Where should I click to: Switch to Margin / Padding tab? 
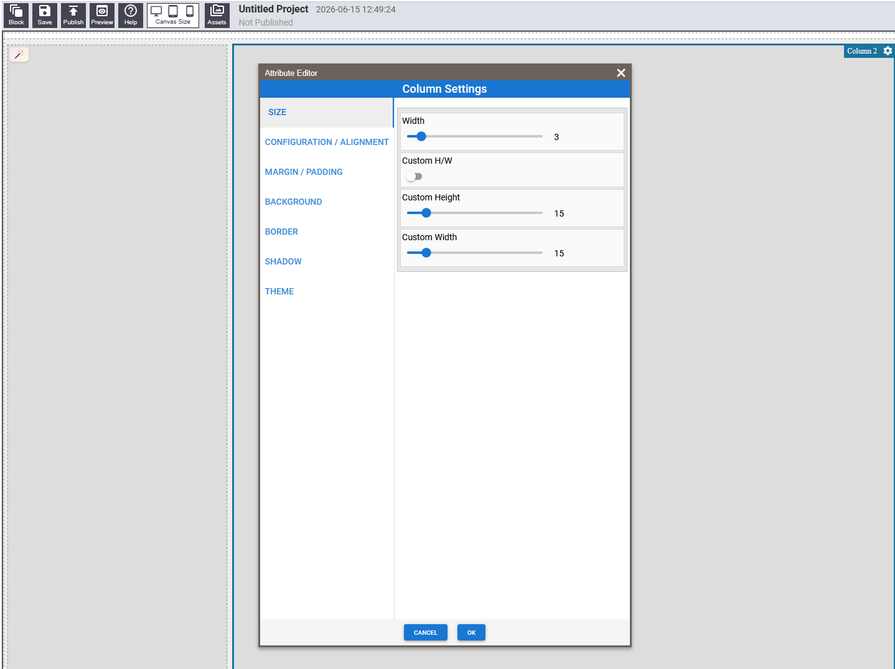[x=327, y=172]
